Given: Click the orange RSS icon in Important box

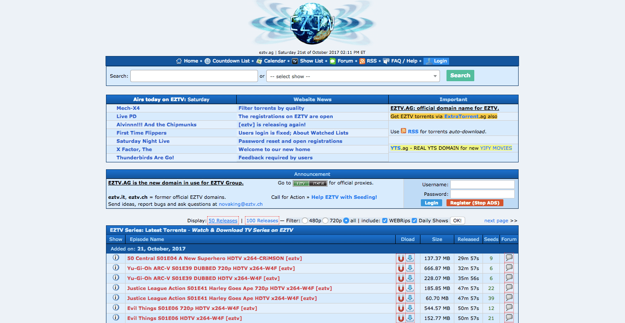Looking at the screenshot, I should point(403,131).
